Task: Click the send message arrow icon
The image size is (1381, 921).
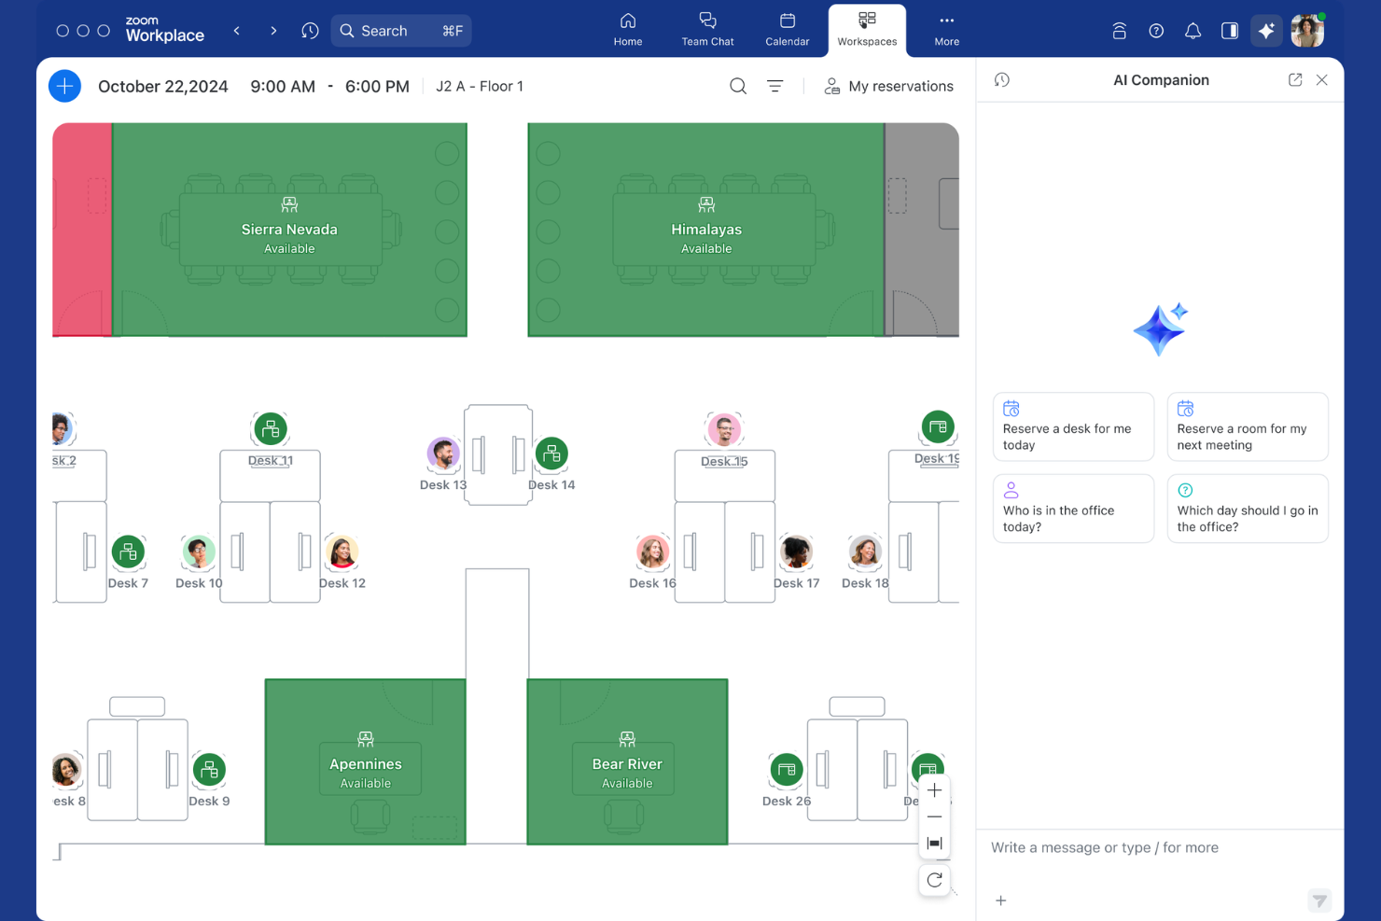Action: tap(1318, 900)
